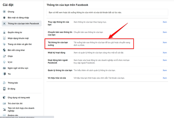Click the Thông báo bell icon
This screenshot has width=174, height=118.
click(x=4, y=83)
